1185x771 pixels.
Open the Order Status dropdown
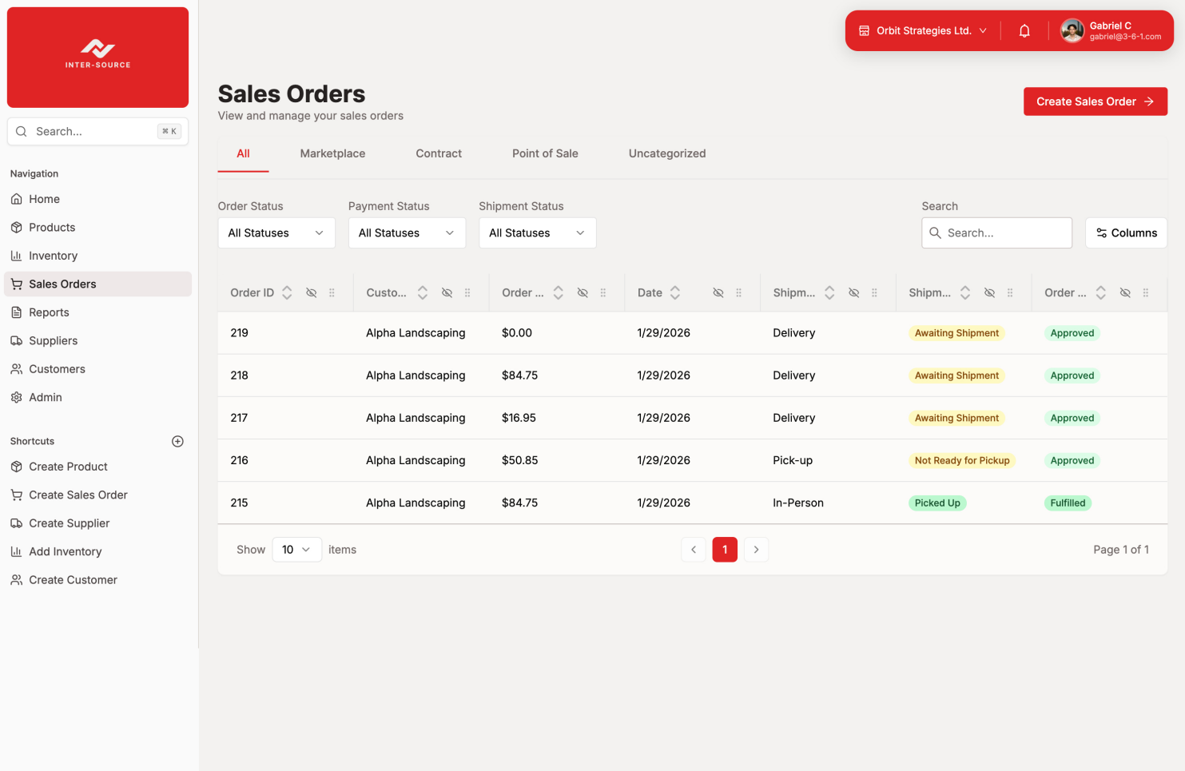click(276, 233)
